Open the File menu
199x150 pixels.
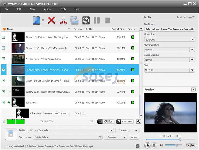(7, 9)
